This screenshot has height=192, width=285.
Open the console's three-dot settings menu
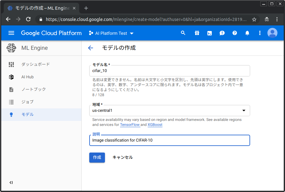pos(260,33)
